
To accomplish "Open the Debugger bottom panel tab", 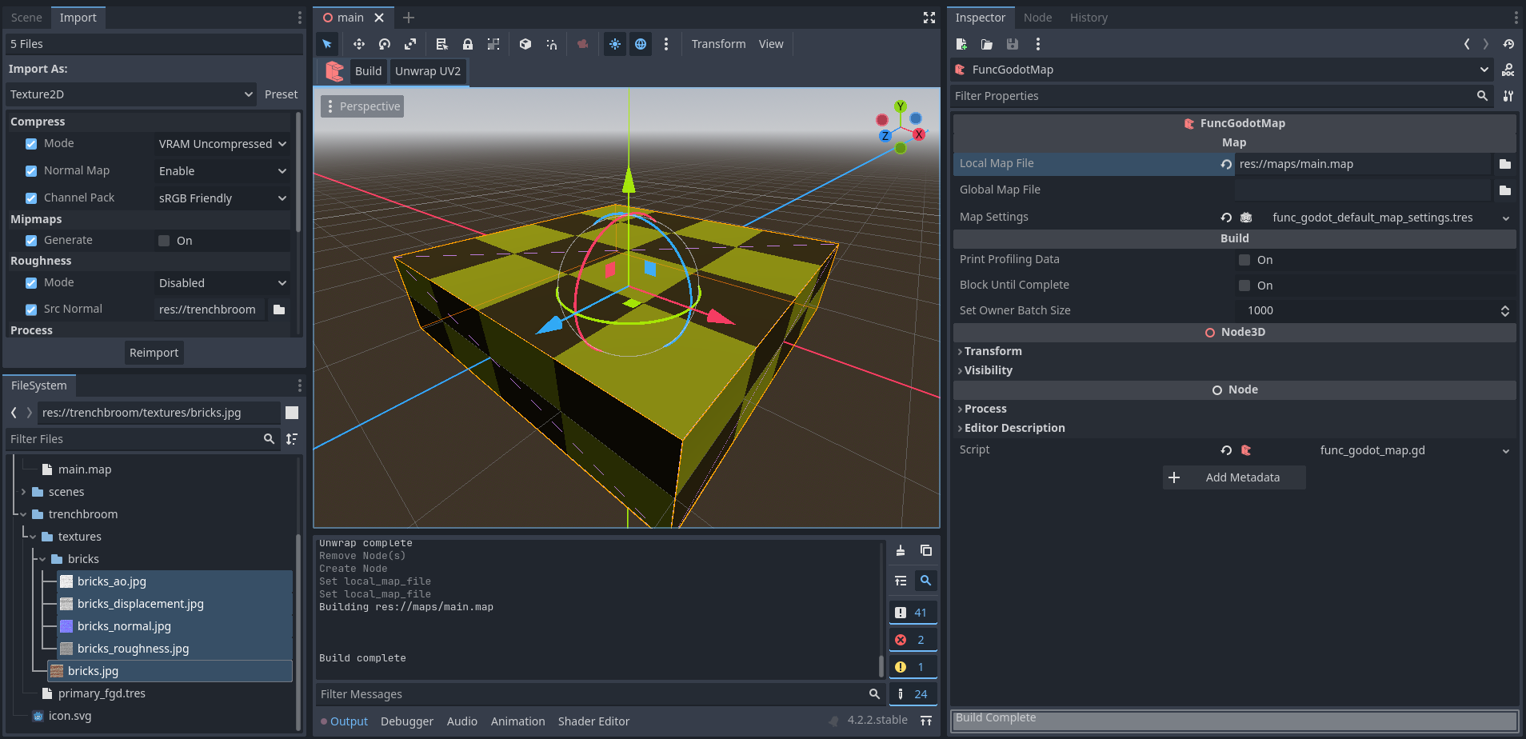I will coord(406,721).
